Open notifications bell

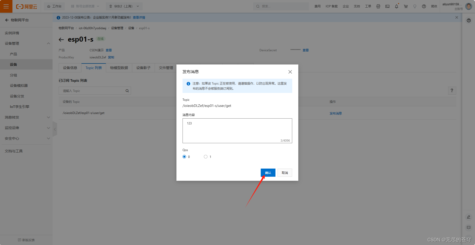click(397, 6)
